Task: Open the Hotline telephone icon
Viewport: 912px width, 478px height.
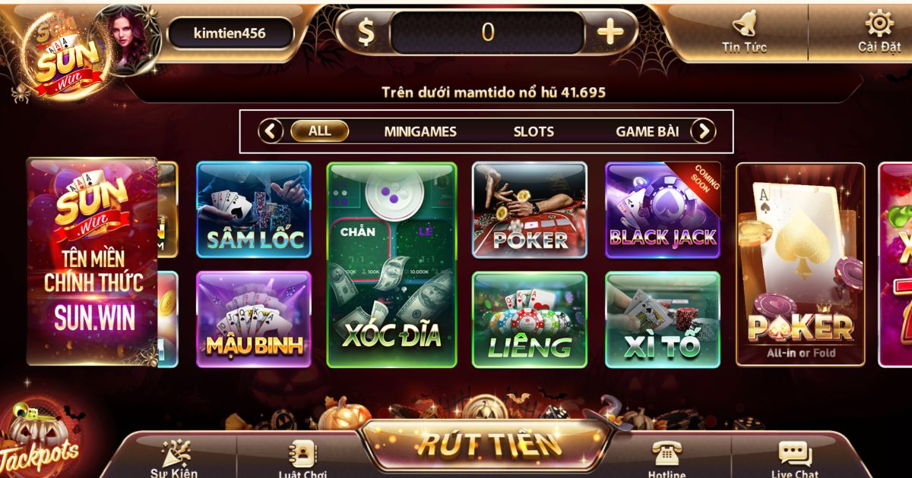Action: [x=667, y=453]
